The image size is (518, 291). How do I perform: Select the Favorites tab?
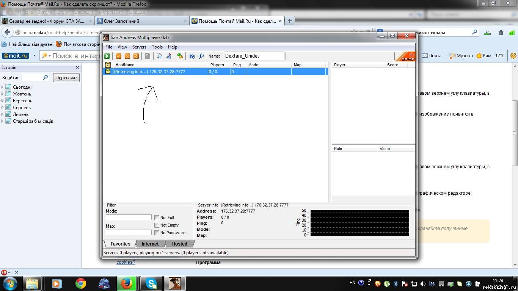[x=120, y=244]
